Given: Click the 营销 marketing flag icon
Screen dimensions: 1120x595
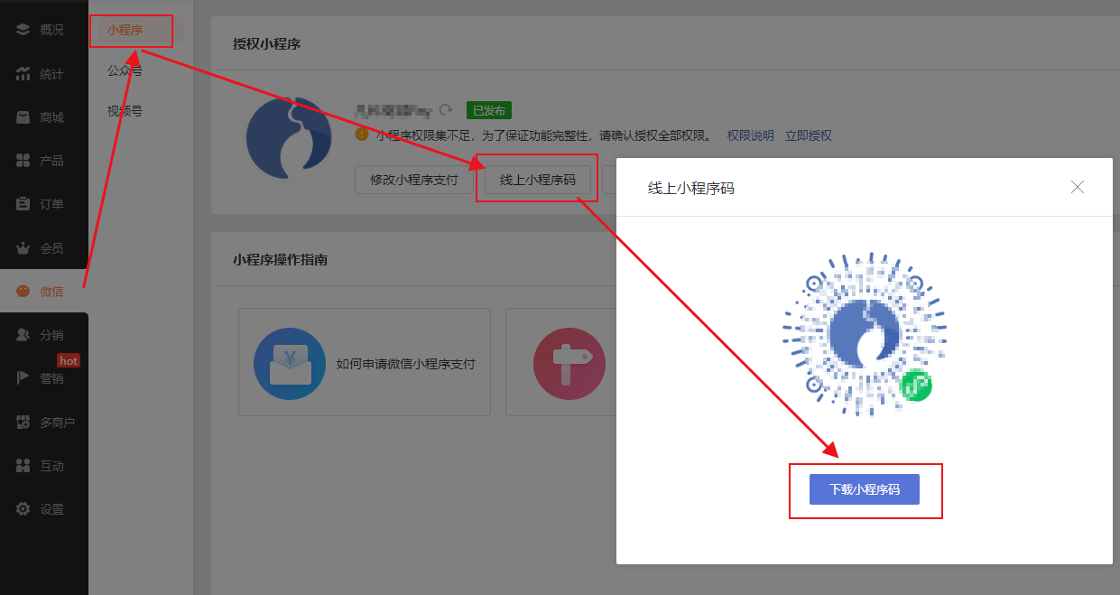Looking at the screenshot, I should 23,378.
